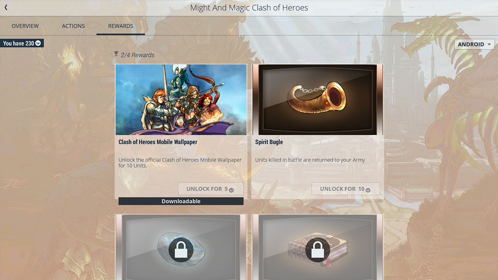Go back using the left chevron arrow

[x=6, y=7]
